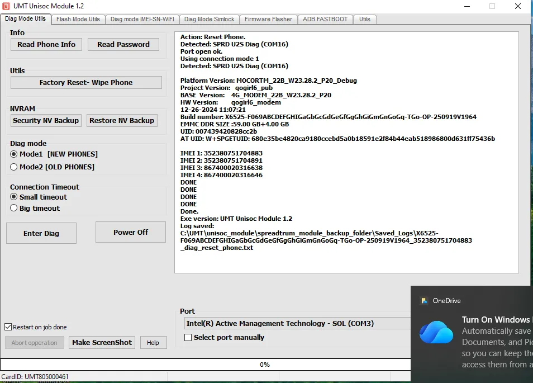Select Mode2 [OLD PHONES] radio button

(x=14, y=167)
